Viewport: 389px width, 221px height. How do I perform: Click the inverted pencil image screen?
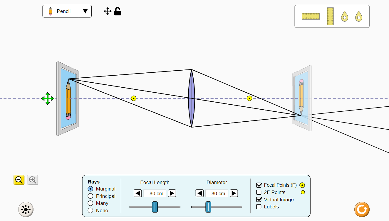click(302, 98)
